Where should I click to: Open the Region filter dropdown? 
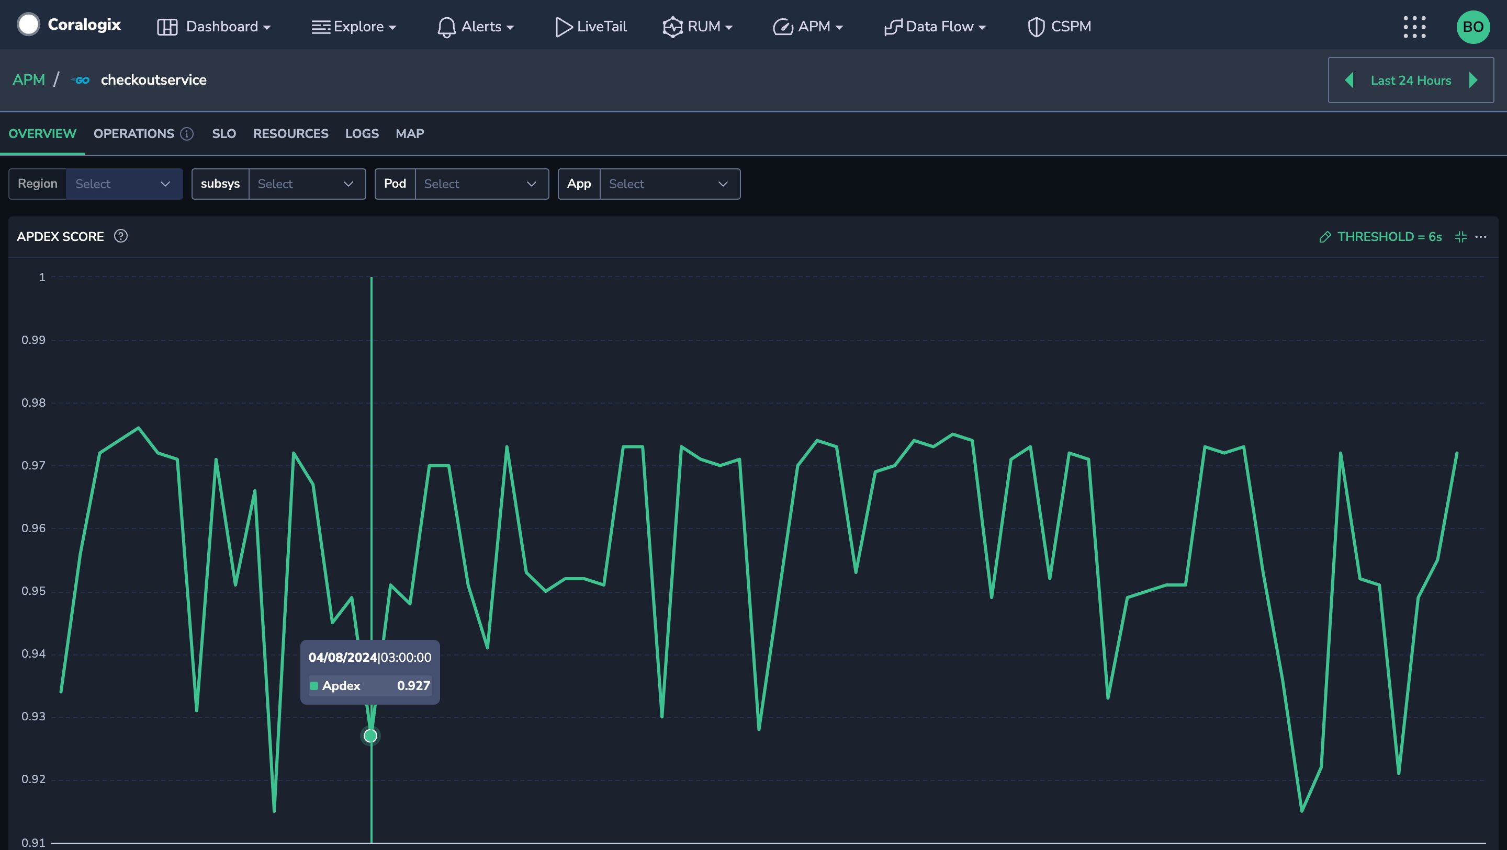pyautogui.click(x=124, y=184)
